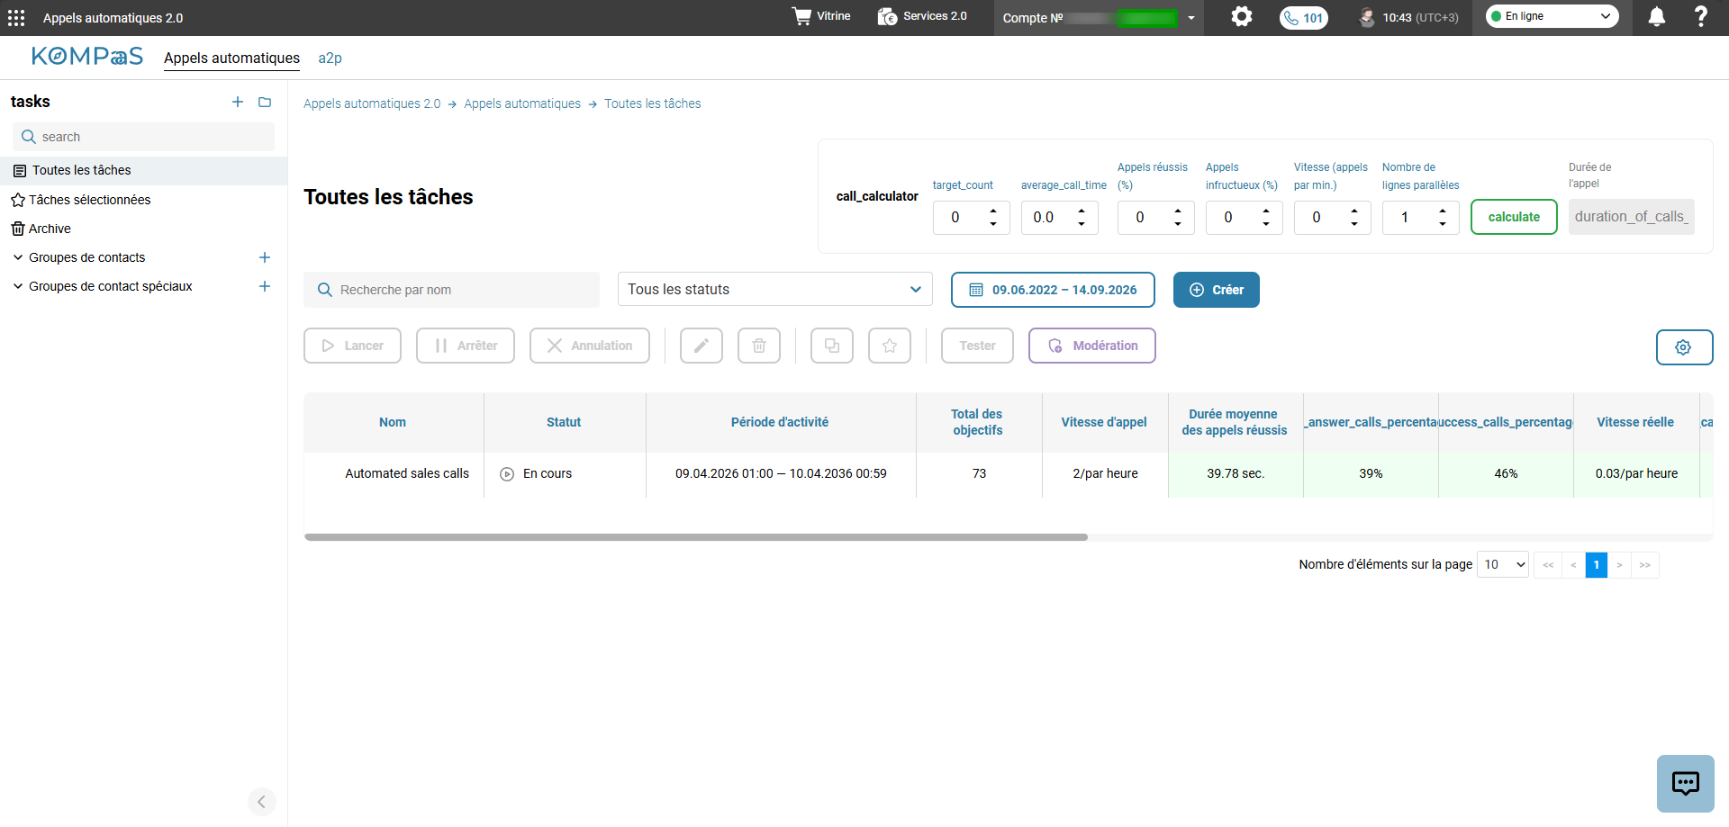Click the trash delete toolbar icon
1729x827 pixels.
click(759, 346)
